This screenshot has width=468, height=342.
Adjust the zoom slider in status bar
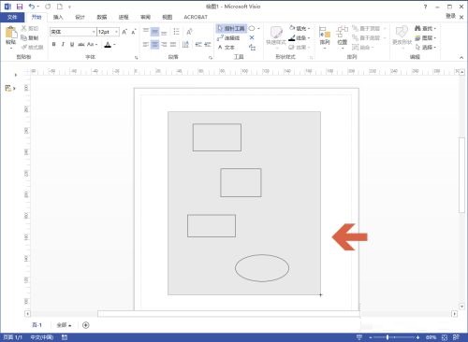click(x=388, y=337)
